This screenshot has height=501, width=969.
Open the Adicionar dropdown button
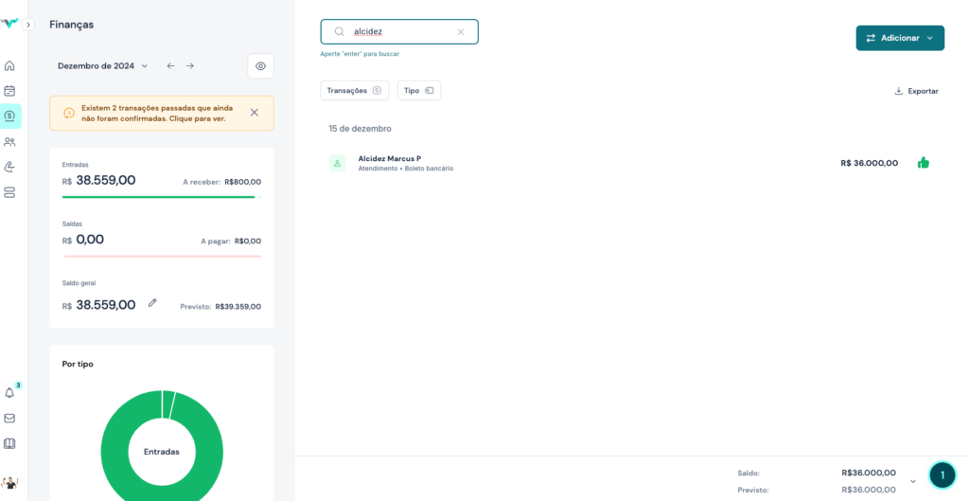pos(899,38)
